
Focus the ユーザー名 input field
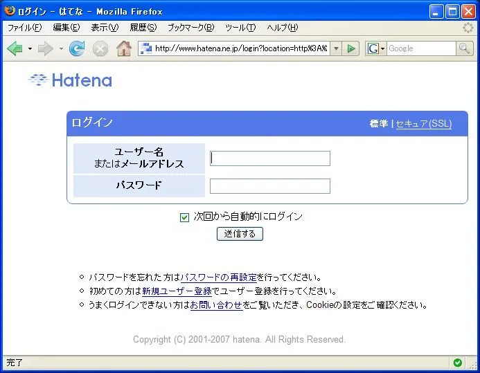click(270, 158)
